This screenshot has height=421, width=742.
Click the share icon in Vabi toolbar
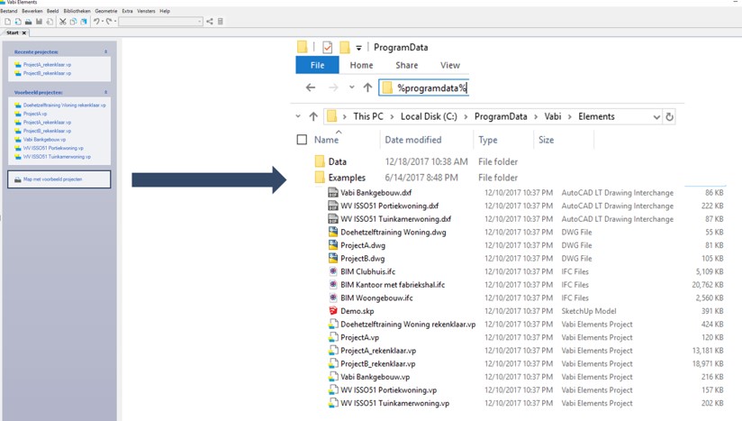point(210,22)
